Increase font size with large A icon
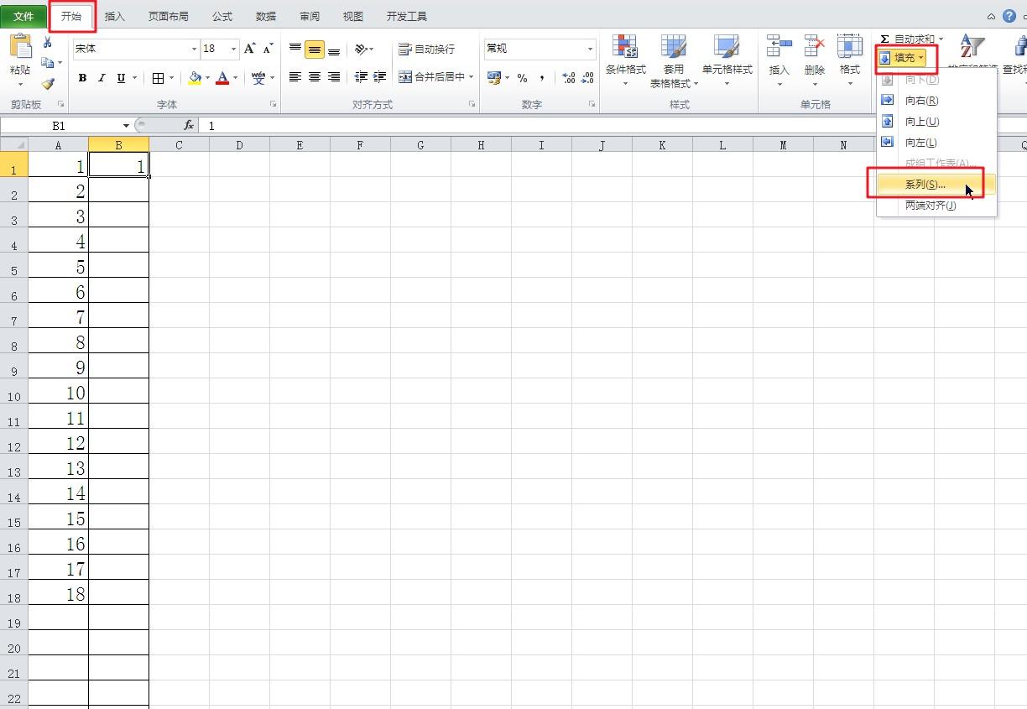Image resolution: width=1027 pixels, height=709 pixels. point(250,49)
